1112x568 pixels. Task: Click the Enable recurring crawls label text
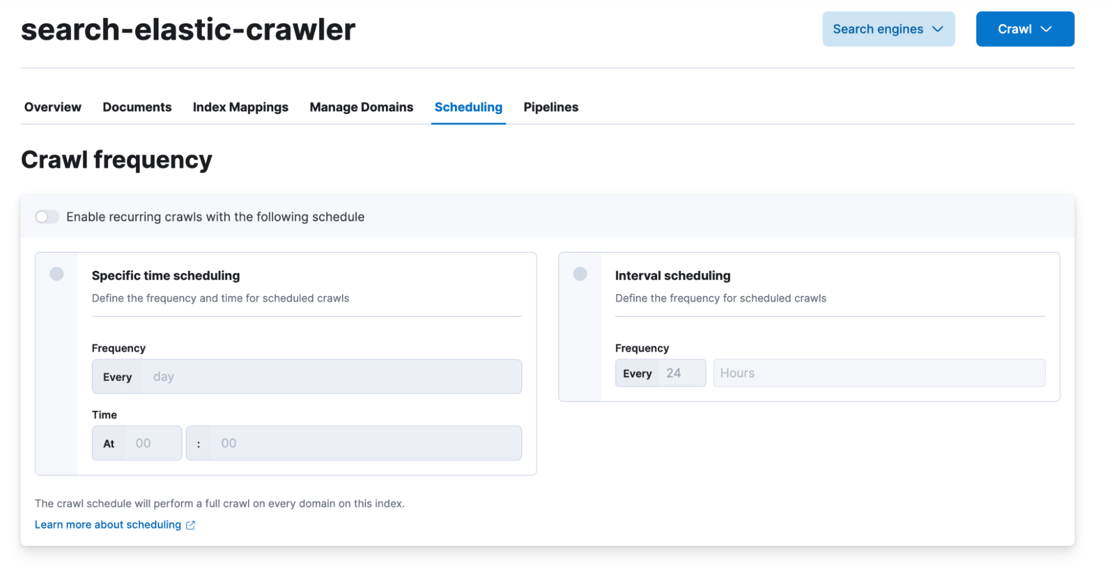pos(215,217)
